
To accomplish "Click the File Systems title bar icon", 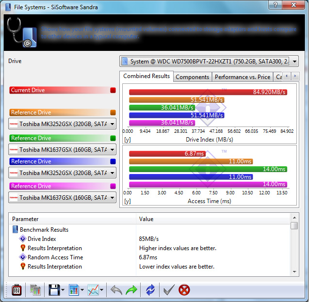I will 8,7.
